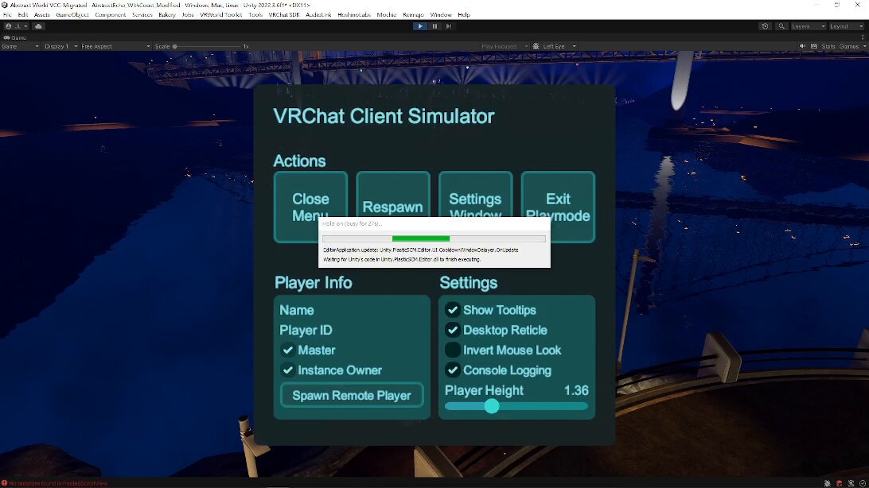
Task: Enable Invert Mouse Look checkbox
Action: point(453,350)
